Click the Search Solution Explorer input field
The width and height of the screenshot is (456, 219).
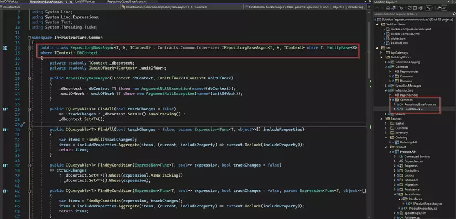point(412,14)
